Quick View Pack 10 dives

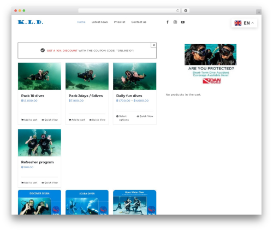click(50, 120)
